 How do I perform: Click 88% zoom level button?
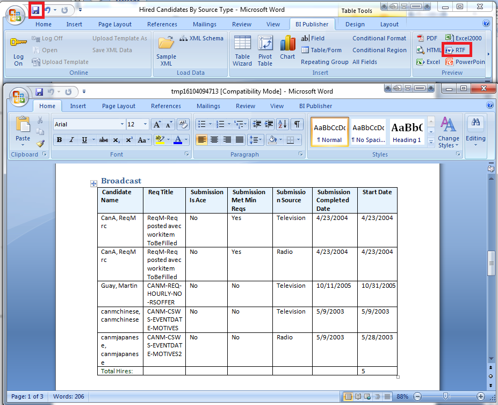tap(402, 396)
